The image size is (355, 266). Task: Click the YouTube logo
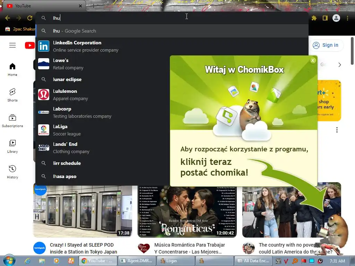point(30,45)
